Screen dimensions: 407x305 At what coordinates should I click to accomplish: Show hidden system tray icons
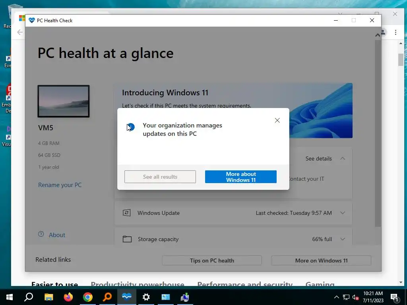pyautogui.click(x=336, y=297)
